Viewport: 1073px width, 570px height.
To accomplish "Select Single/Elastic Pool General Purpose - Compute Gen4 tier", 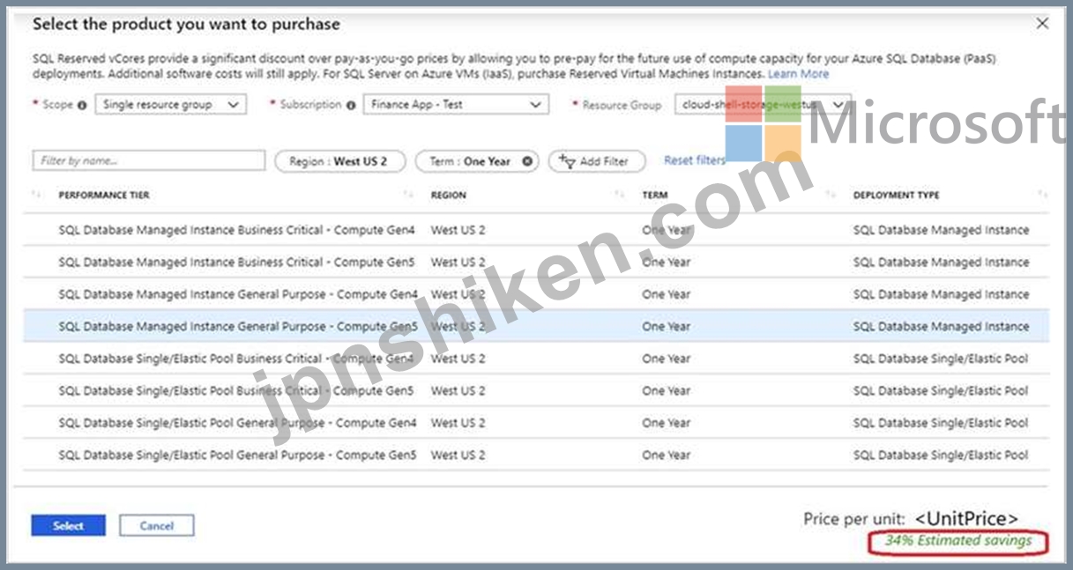I will 237,423.
